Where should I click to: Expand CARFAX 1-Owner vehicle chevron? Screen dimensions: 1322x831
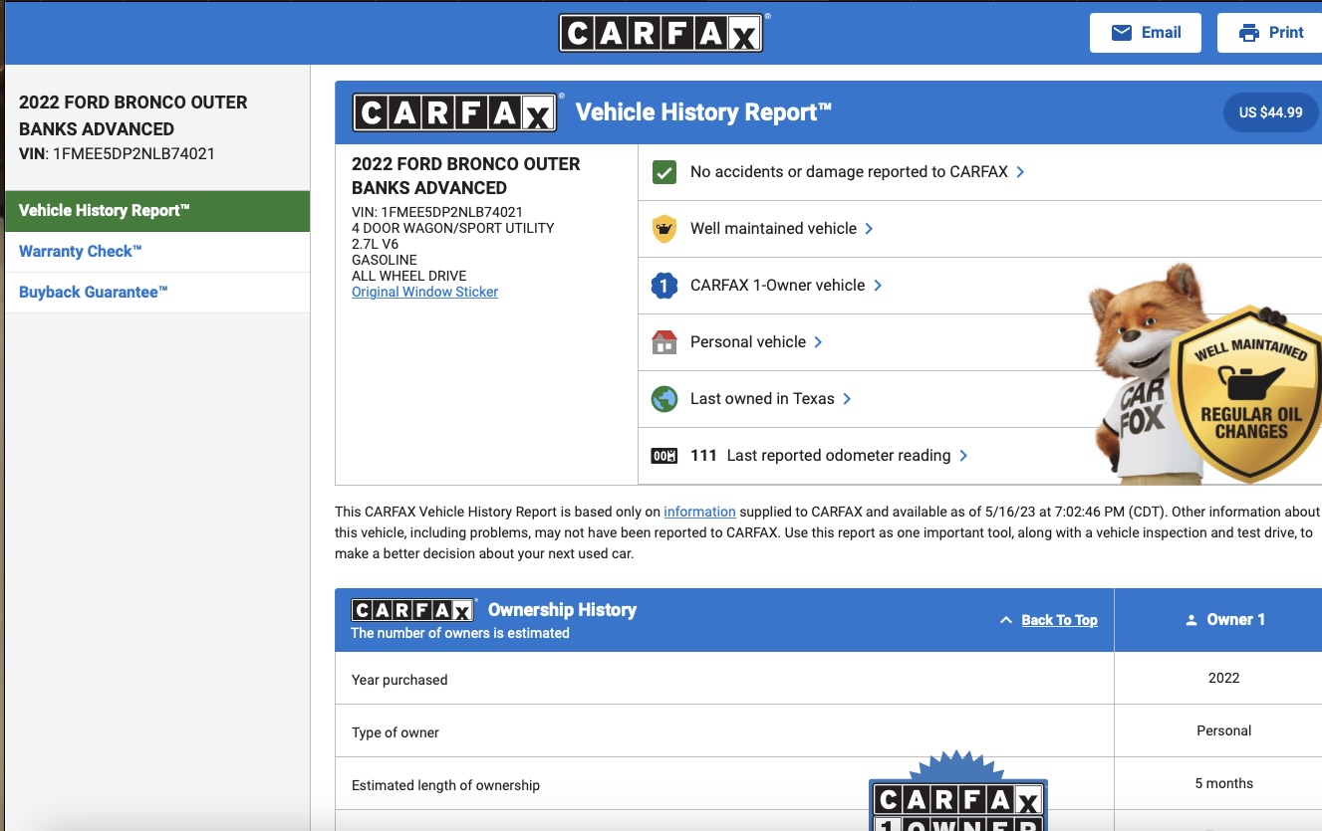[878, 286]
